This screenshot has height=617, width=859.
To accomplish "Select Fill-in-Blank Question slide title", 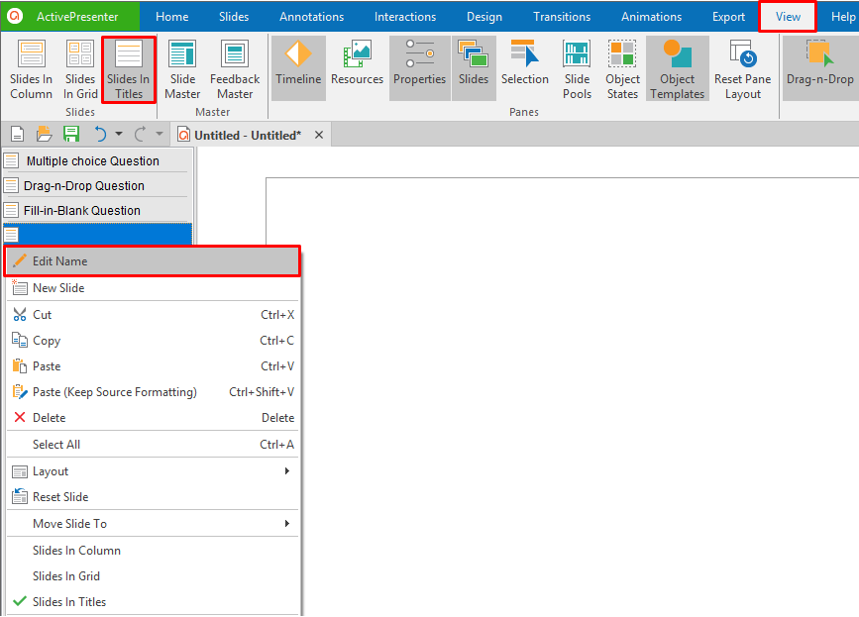I will pyautogui.click(x=97, y=210).
